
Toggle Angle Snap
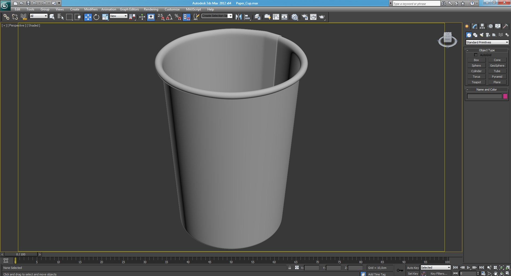pyautogui.click(x=169, y=17)
